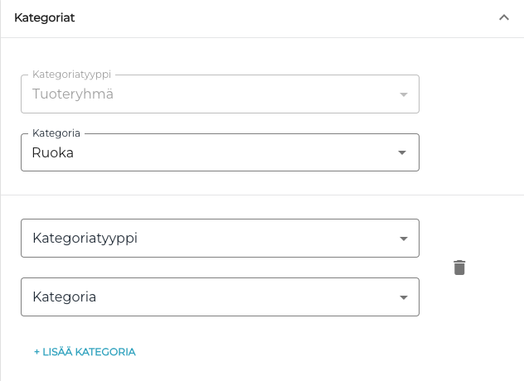Image resolution: width=524 pixels, height=381 pixels.
Task: Click the plus sign before Lisää kategoria
Action: (36, 352)
